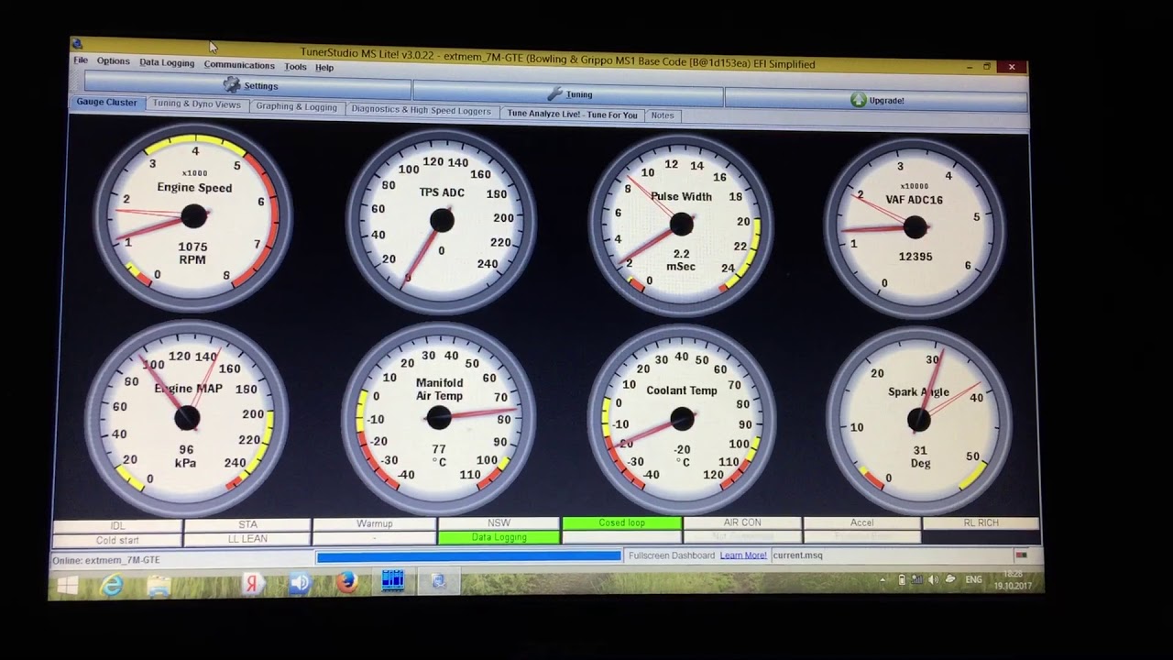Click the current.msq file name
This screenshot has height=660, width=1173.
pyautogui.click(x=798, y=555)
